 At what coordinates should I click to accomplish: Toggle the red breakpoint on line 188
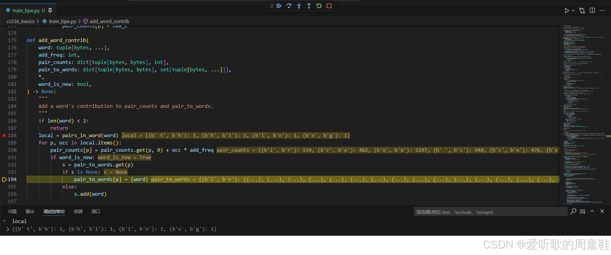[4, 136]
